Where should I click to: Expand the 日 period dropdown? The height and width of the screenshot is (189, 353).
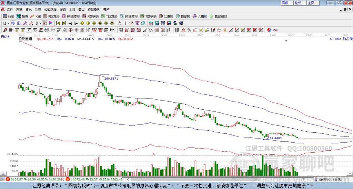[x=8, y=23]
